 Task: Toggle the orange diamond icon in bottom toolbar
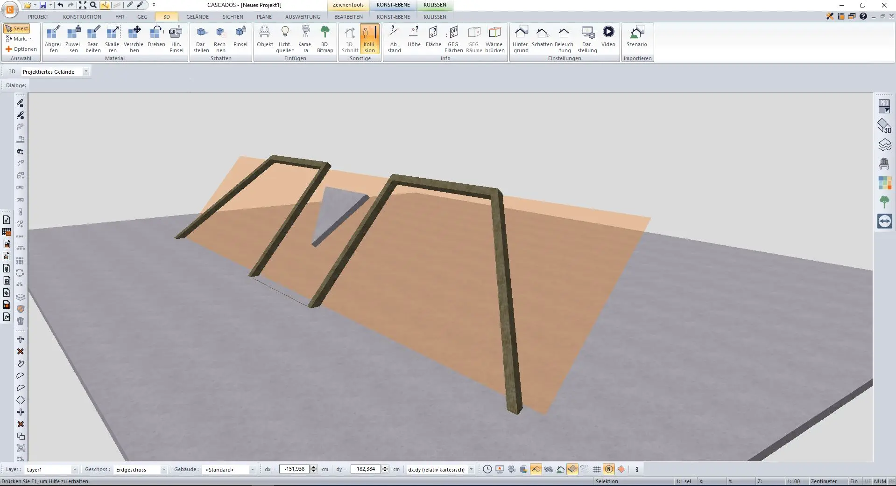tap(621, 469)
